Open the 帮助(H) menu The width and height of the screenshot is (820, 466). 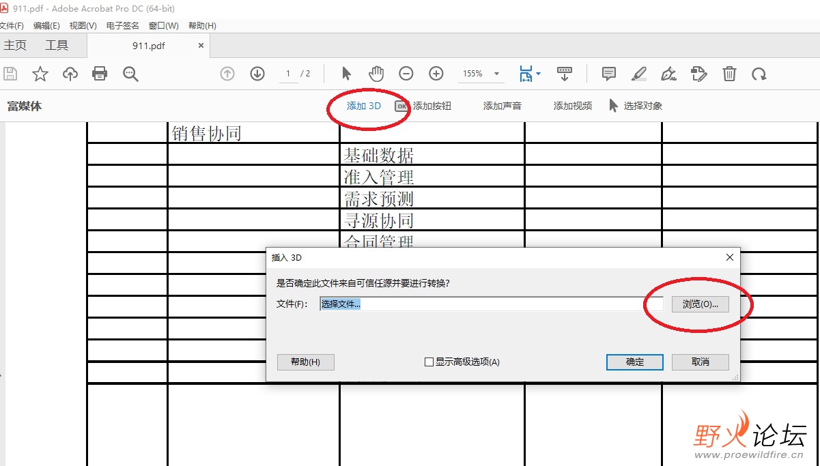pos(202,25)
